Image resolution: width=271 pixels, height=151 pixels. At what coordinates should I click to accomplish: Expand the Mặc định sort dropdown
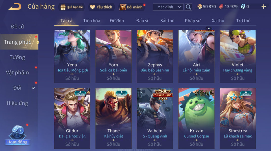(168, 7)
